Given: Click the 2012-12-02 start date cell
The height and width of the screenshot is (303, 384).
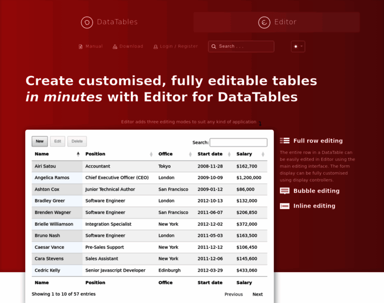Looking at the screenshot, I should click(x=214, y=224).
